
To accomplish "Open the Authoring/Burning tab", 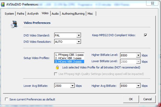I will pos(73,14).
